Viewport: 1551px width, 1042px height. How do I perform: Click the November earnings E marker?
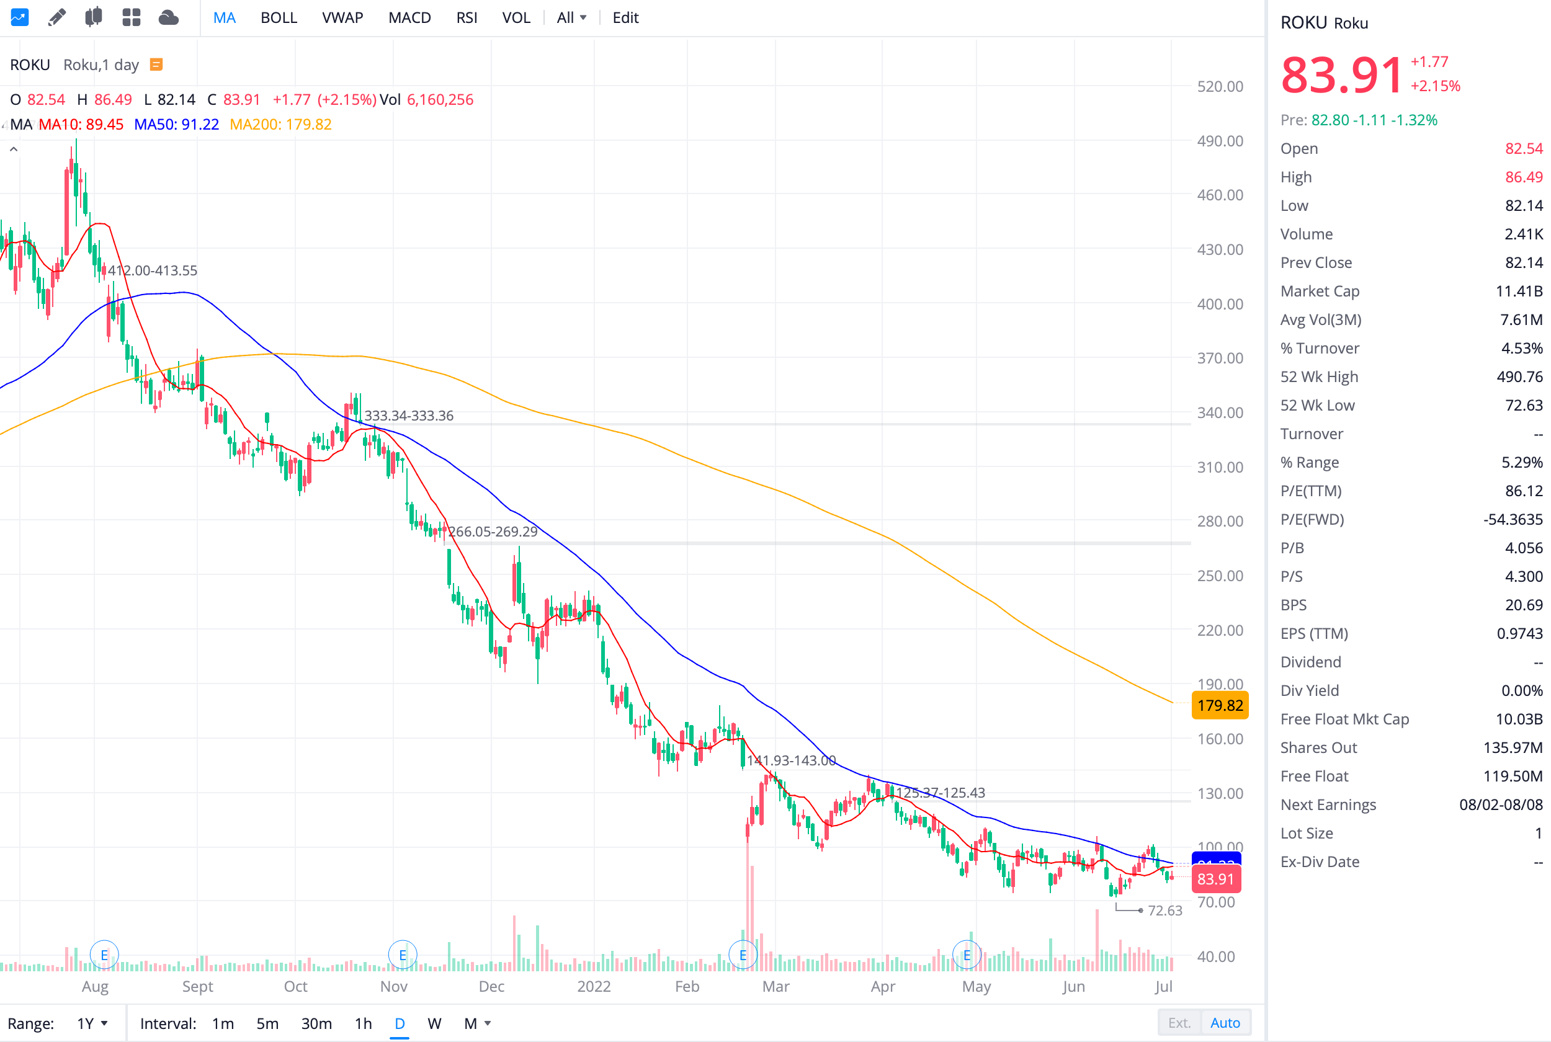pos(402,955)
